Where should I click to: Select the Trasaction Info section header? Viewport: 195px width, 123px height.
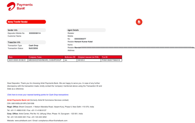pyautogui.click(x=26, y=42)
